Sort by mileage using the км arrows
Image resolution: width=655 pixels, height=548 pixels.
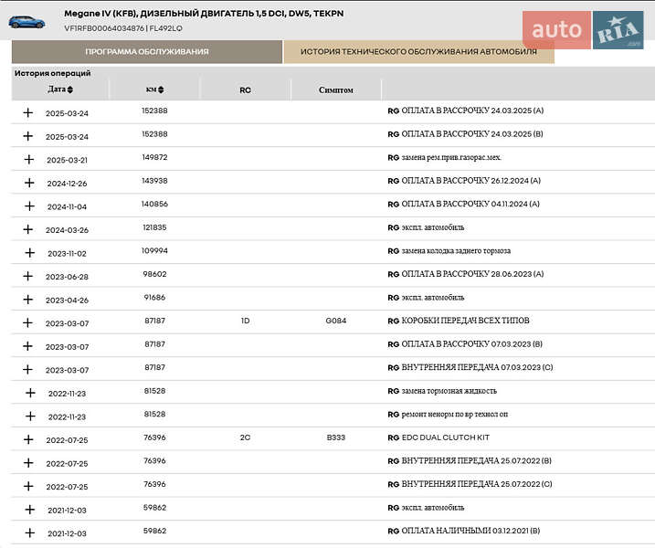point(161,90)
